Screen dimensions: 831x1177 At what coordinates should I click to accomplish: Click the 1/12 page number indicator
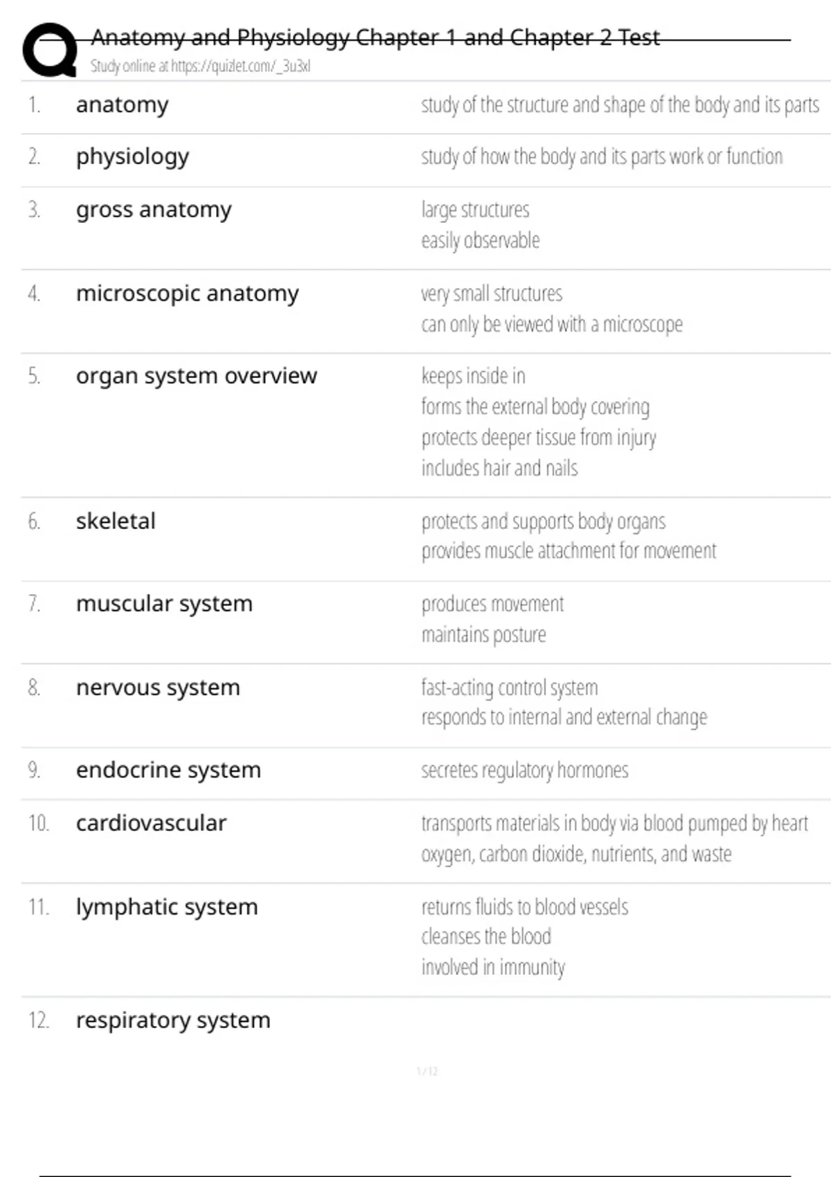tap(427, 1072)
